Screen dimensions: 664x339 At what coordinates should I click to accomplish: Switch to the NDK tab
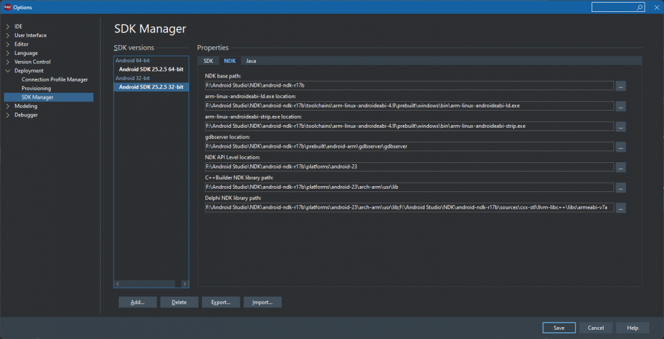[x=230, y=61]
